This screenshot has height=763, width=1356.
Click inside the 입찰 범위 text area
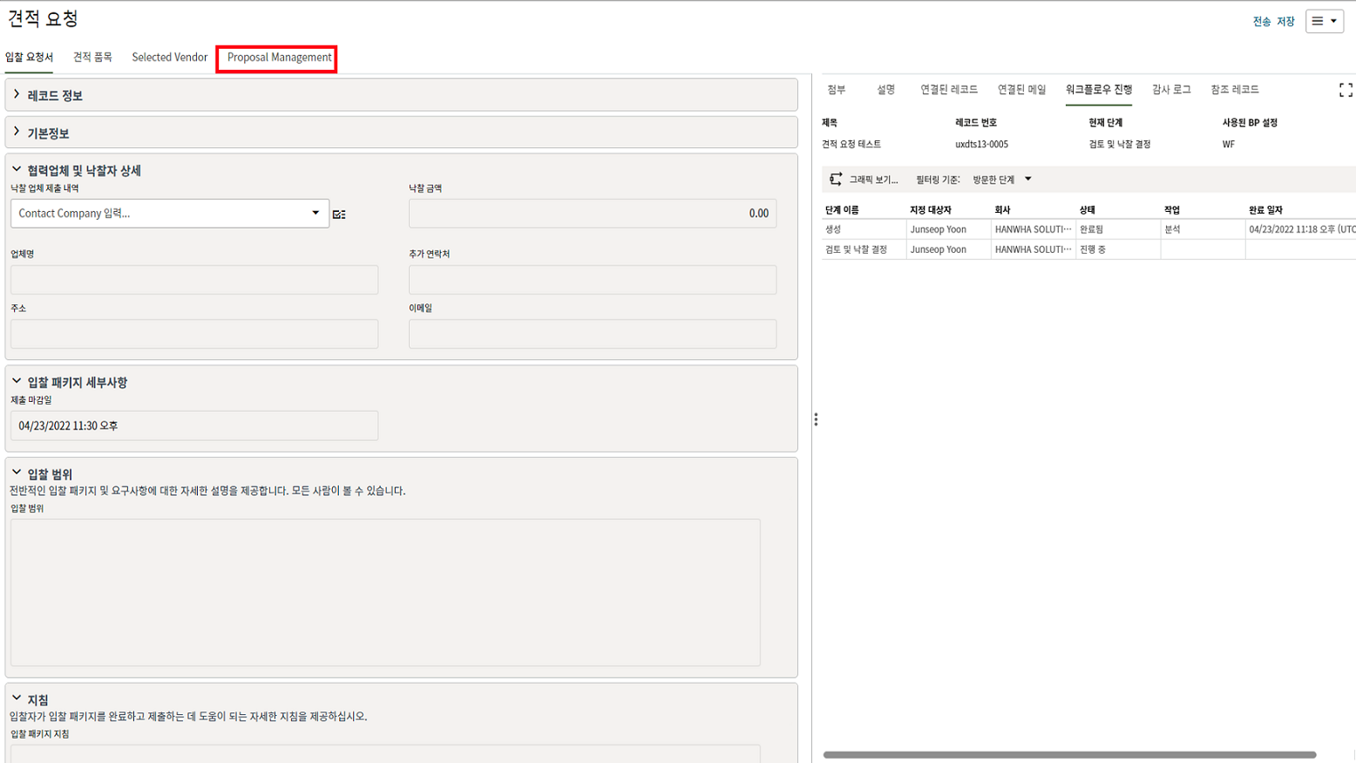coord(385,592)
